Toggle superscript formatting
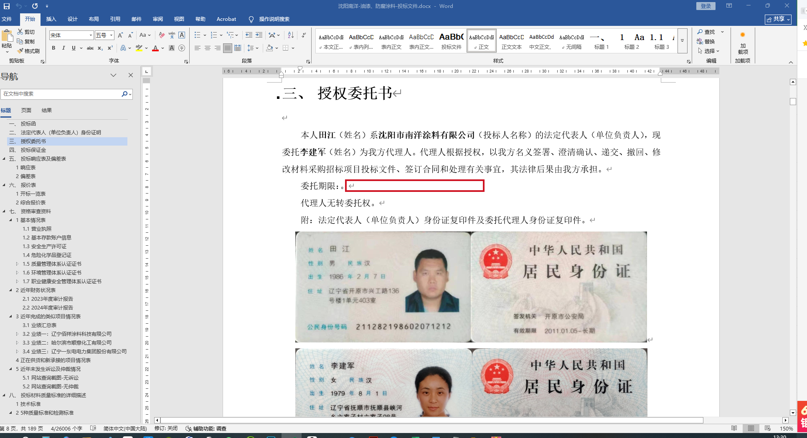The image size is (807, 438). tap(110, 48)
